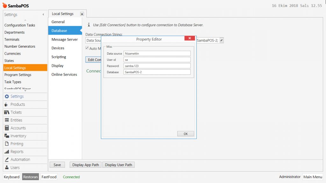Viewport: 326px width, 183px height.
Task: Click the settings list scroll-down arrow
Action: pos(25,91)
